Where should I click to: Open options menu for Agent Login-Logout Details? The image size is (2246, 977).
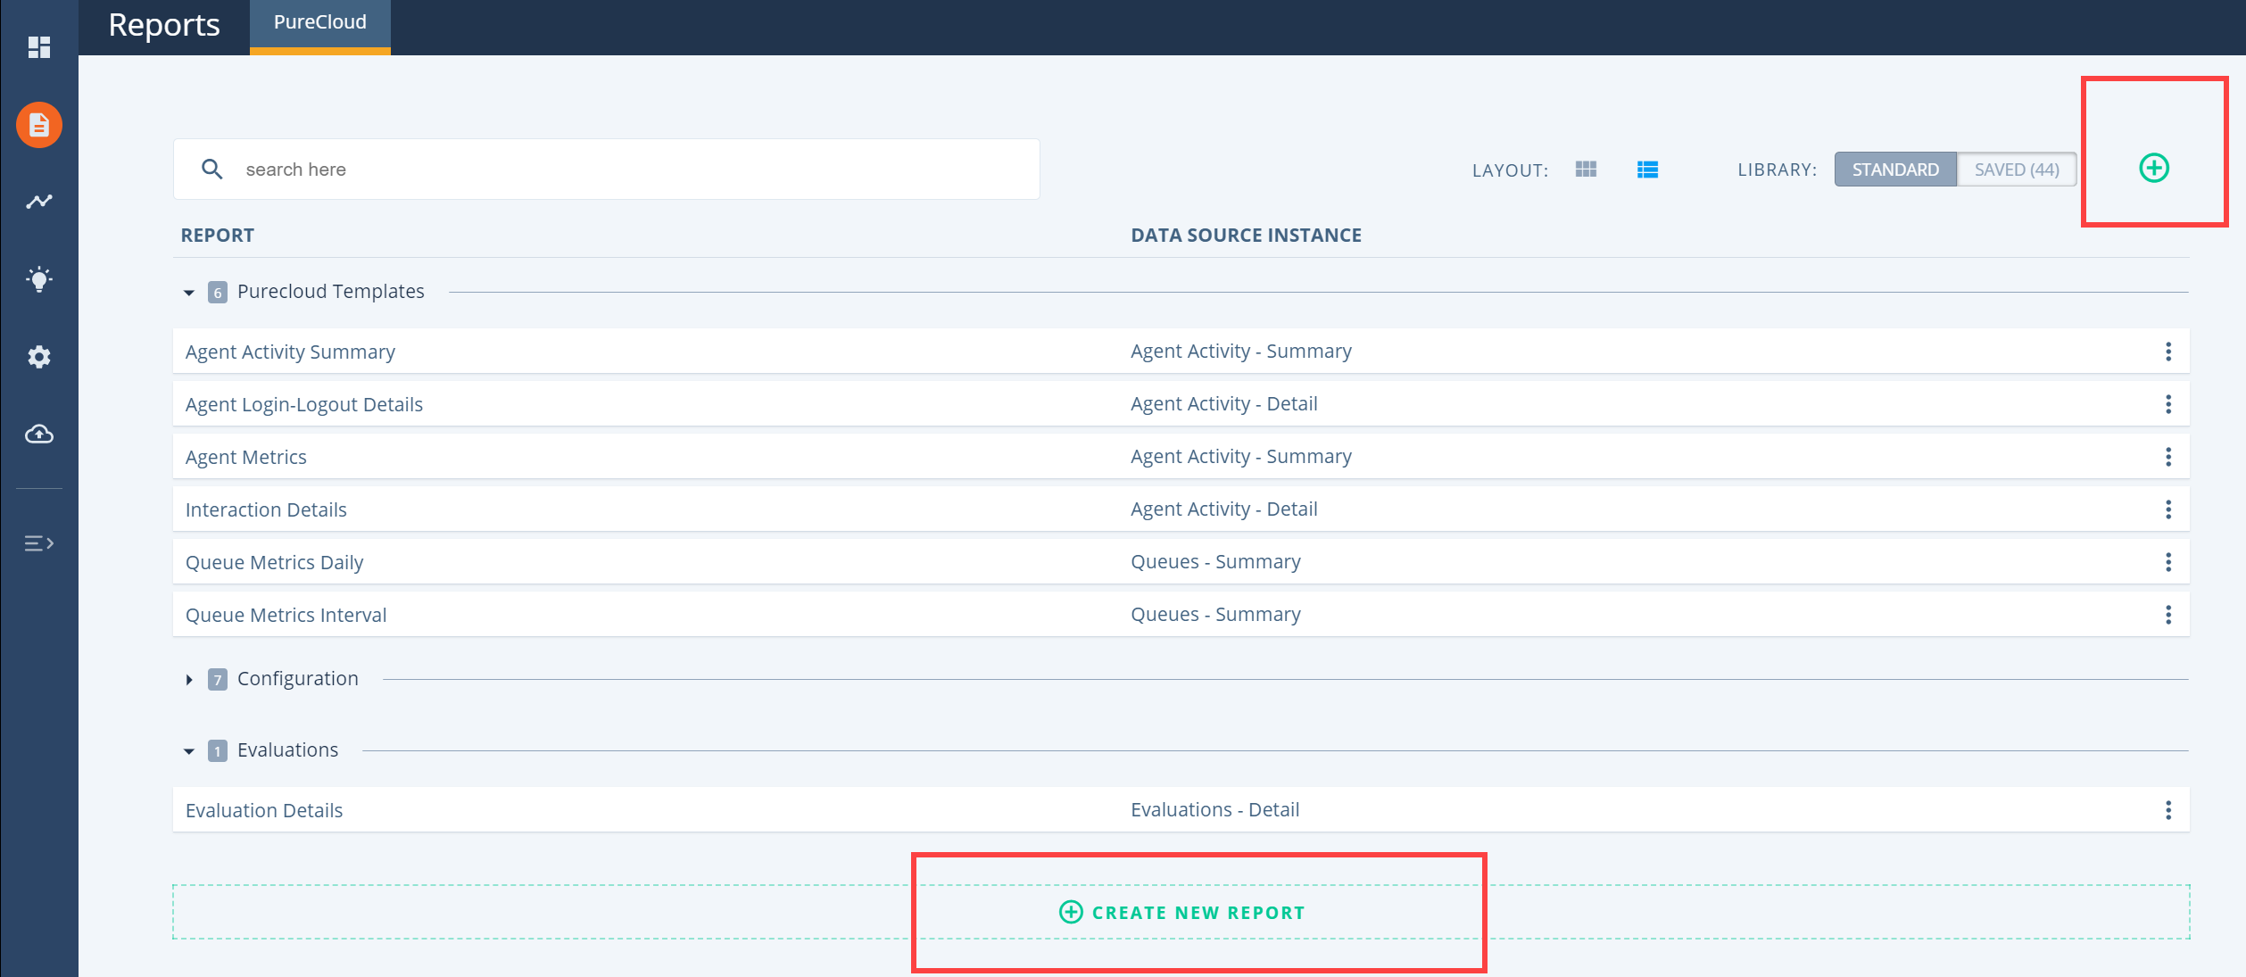pos(2168,404)
